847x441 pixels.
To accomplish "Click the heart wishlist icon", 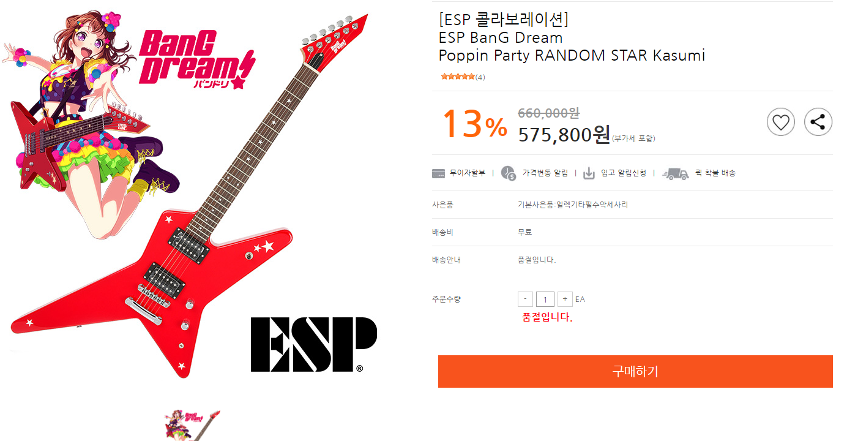I will click(780, 122).
